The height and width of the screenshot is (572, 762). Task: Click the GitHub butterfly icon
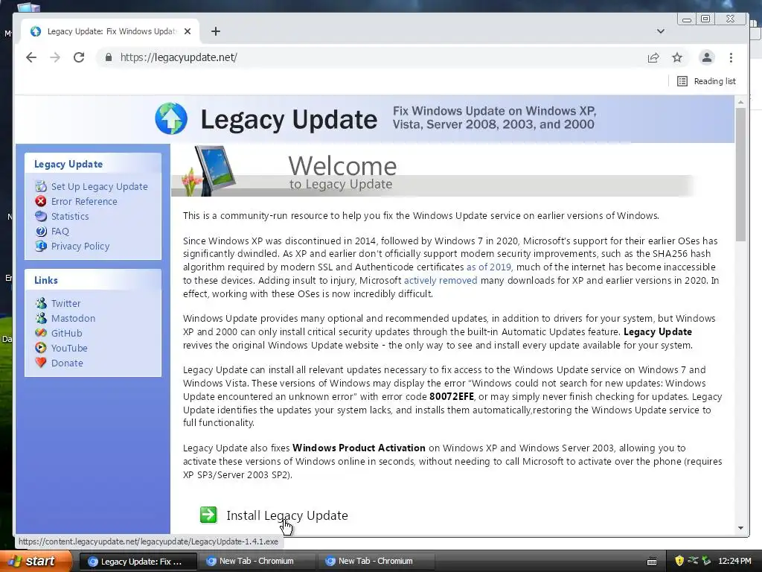(41, 333)
